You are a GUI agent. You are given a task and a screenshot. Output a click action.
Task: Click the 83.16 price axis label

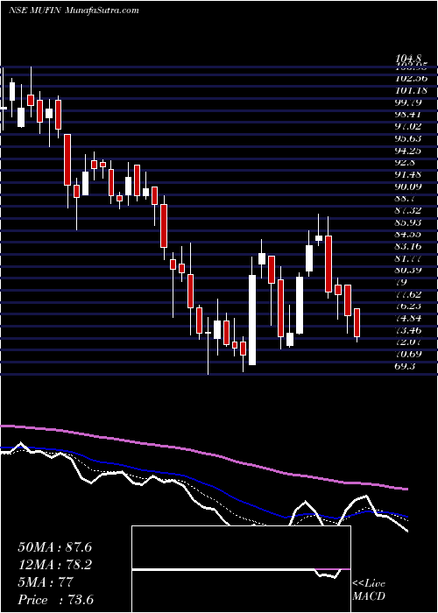[x=409, y=247]
